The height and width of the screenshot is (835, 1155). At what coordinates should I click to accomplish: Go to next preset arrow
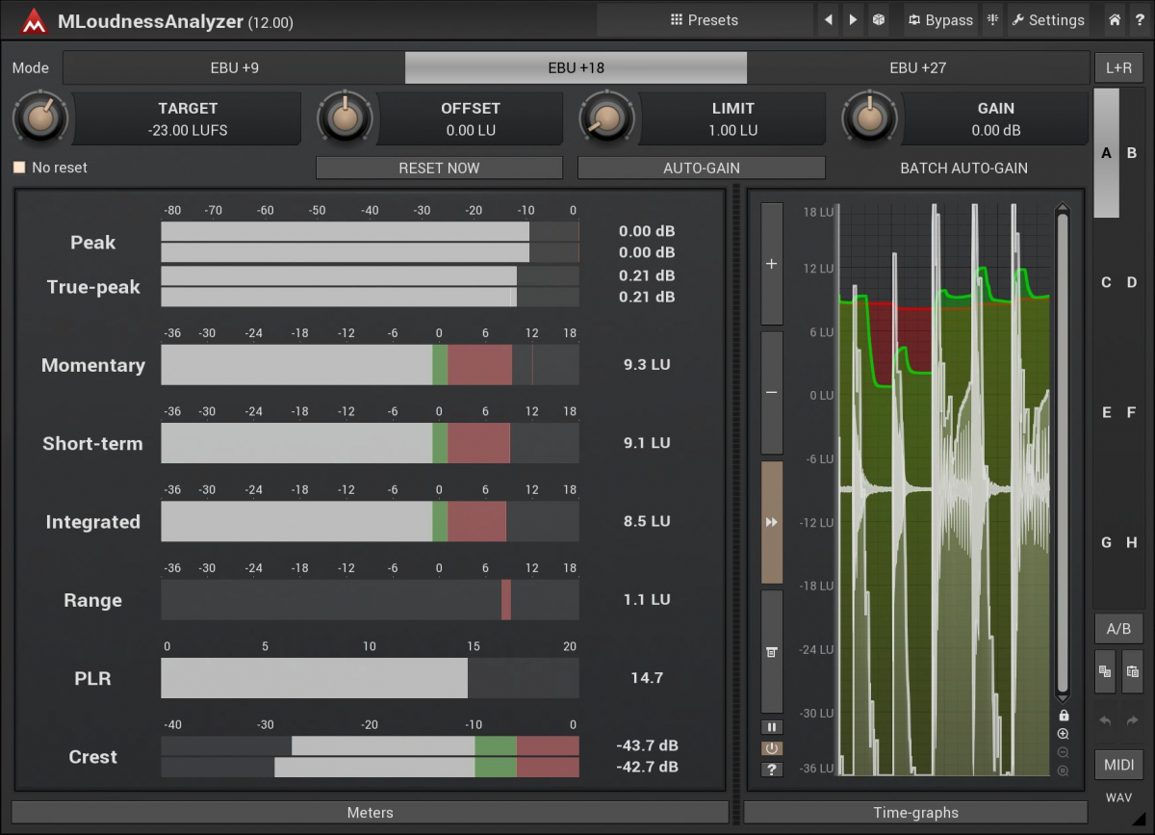tap(853, 19)
